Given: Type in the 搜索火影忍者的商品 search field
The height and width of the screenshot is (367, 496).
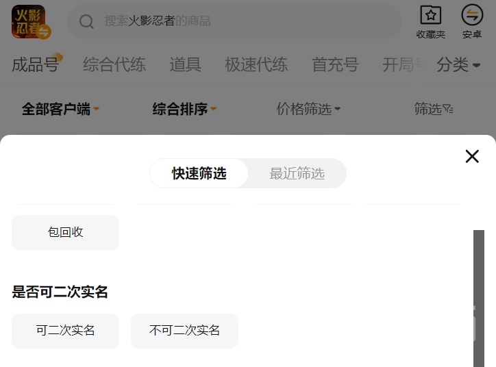Looking at the screenshot, I should click(240, 22).
